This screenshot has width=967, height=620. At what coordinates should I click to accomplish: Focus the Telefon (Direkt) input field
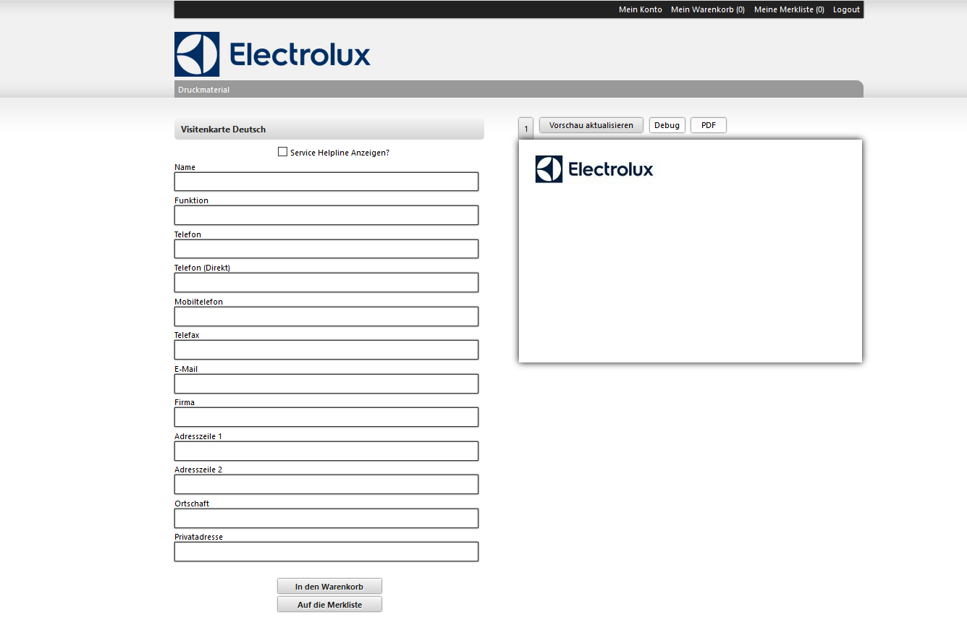point(326,282)
